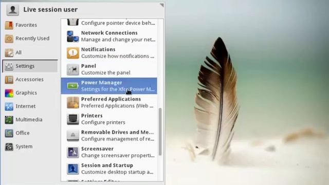Select the All category icon
This screenshot has width=329, height=185.
click(x=9, y=52)
